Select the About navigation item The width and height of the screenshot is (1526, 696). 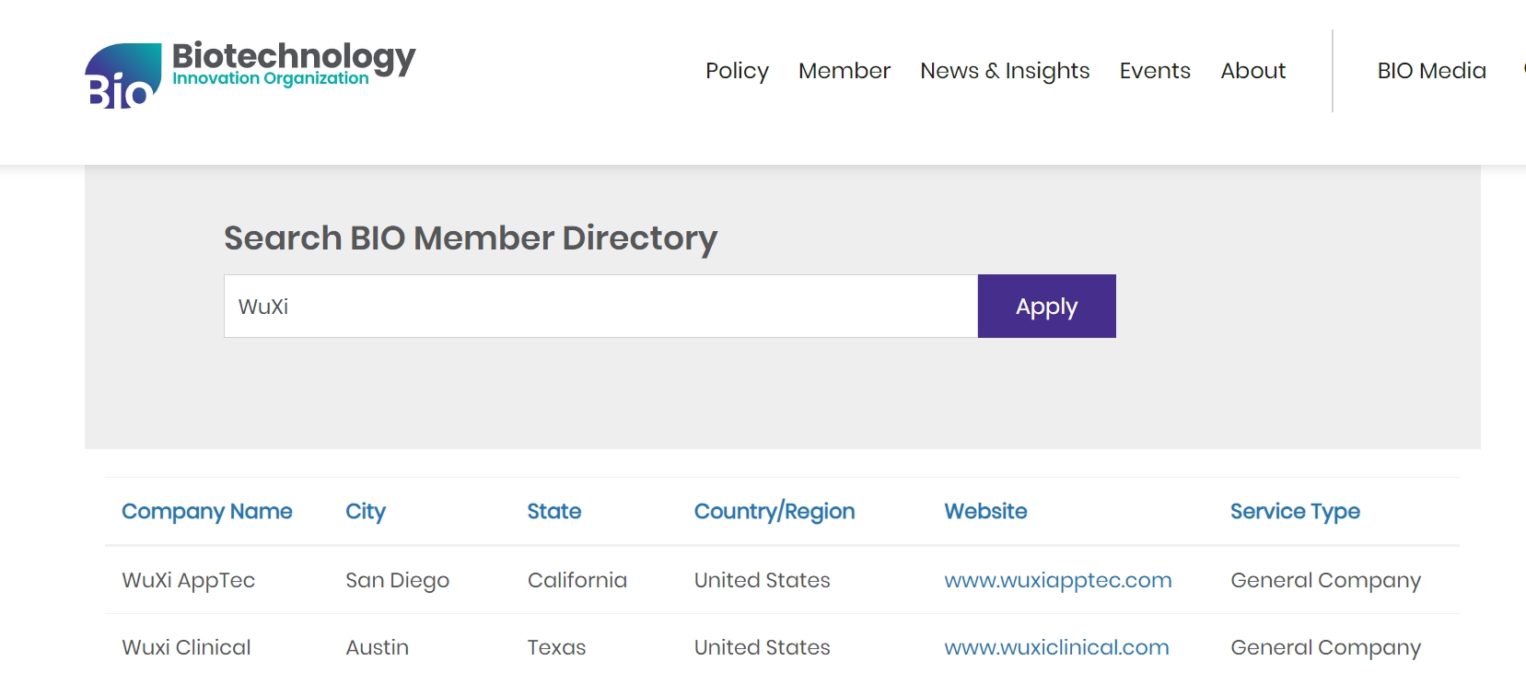(x=1252, y=71)
